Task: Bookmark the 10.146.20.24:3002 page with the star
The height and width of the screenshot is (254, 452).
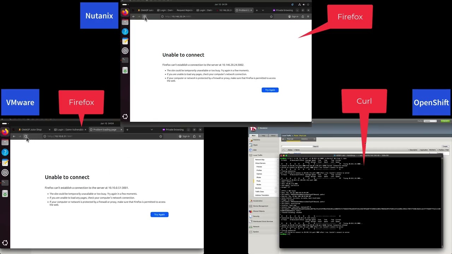Action: (x=271, y=17)
